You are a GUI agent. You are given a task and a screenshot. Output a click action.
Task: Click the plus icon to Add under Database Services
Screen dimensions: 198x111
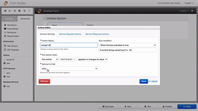point(5,86)
